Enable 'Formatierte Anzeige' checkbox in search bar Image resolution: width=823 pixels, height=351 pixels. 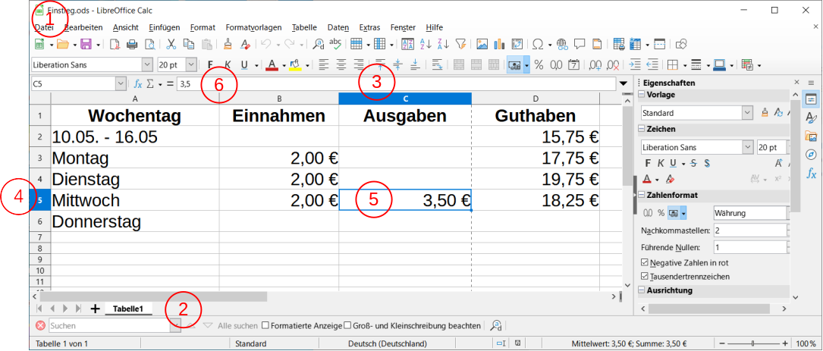pos(265,326)
